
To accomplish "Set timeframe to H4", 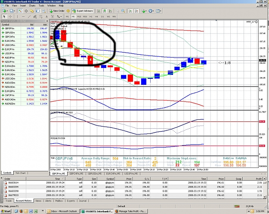I will pos(96,17).
